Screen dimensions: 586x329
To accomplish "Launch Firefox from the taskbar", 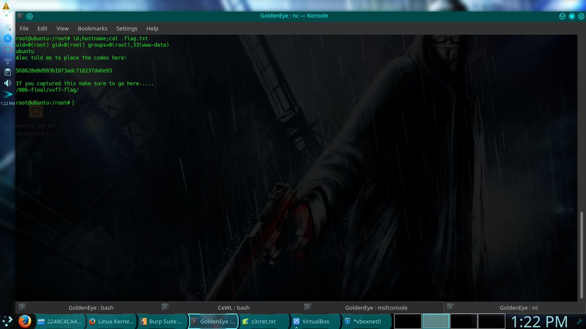I will point(24,321).
